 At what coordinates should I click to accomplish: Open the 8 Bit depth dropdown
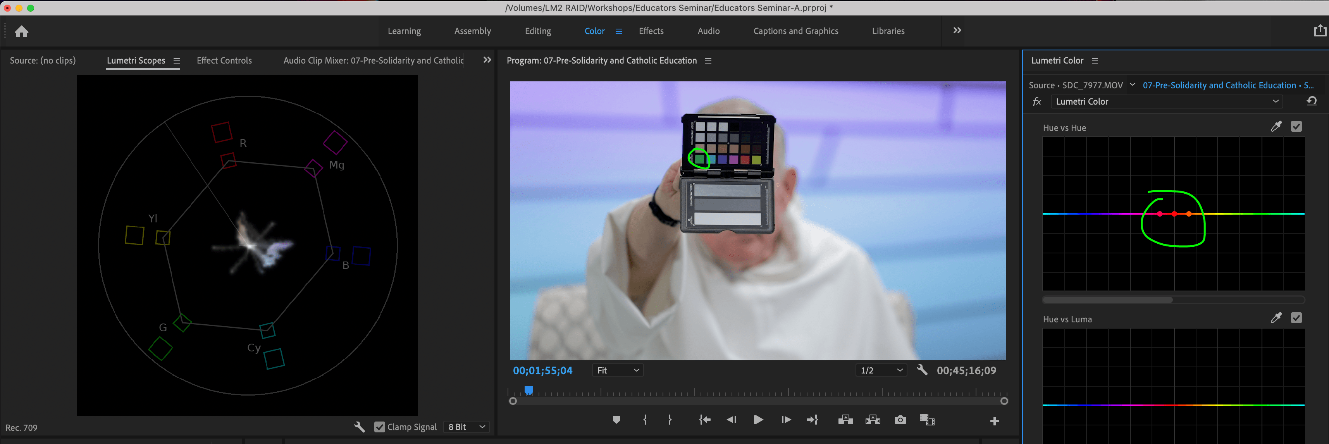pyautogui.click(x=465, y=427)
